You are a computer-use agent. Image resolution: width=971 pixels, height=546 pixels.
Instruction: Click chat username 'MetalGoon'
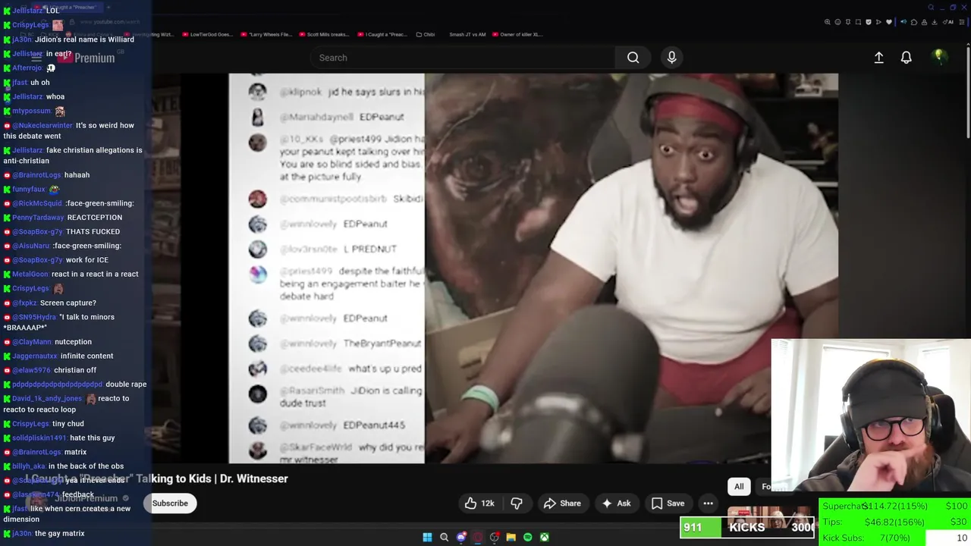pyautogui.click(x=30, y=274)
